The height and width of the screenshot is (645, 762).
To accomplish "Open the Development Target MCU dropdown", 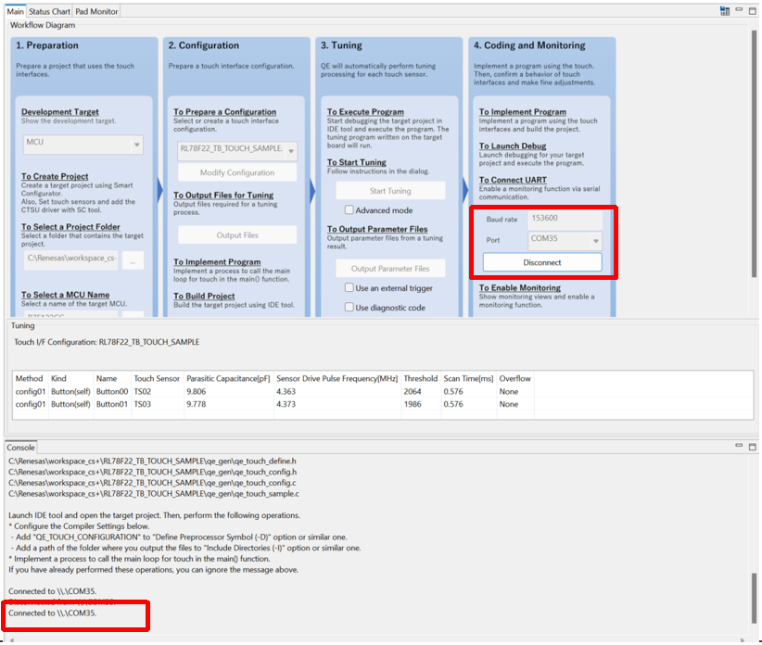I will point(83,145).
